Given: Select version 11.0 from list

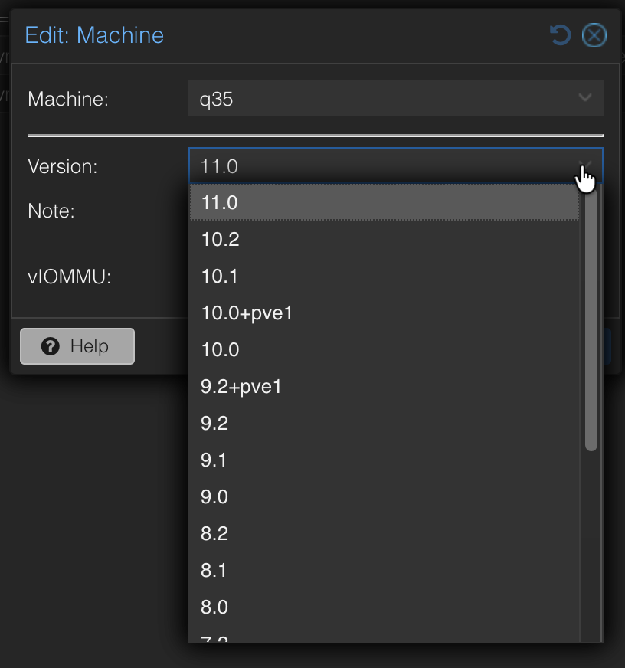Looking at the screenshot, I should pyautogui.click(x=384, y=202).
